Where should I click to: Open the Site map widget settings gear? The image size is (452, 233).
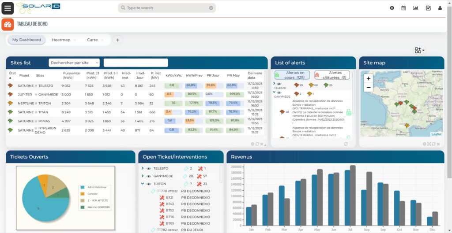pyautogui.click(x=424, y=144)
